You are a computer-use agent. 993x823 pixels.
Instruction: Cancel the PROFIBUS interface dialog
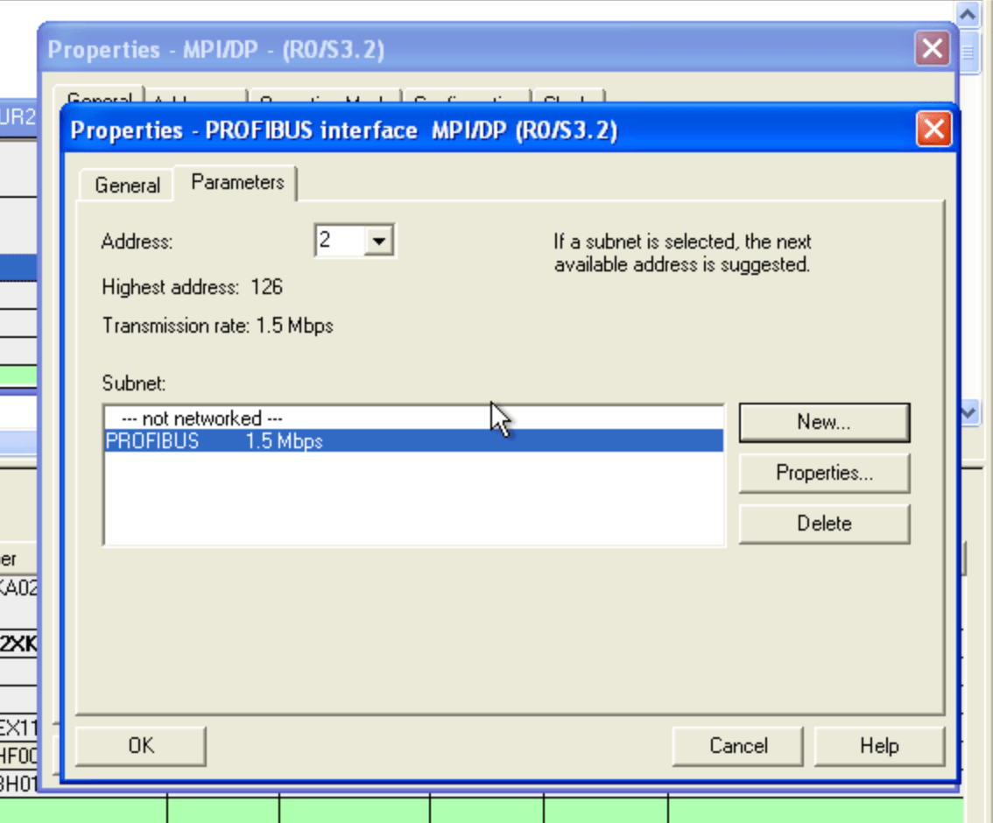coord(738,746)
